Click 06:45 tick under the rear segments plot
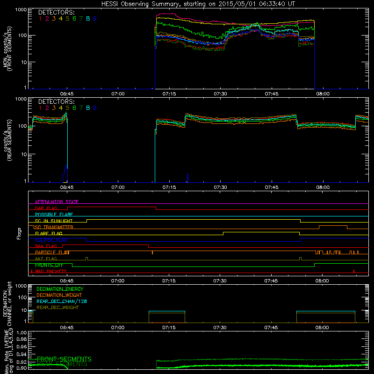Viewport: 374px width, 374px height. [x=67, y=187]
